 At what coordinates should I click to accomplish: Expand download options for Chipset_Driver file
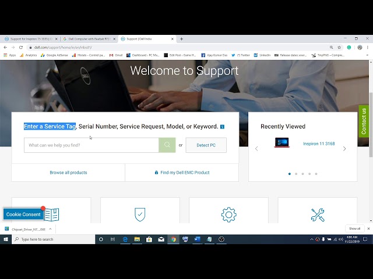[50, 229]
